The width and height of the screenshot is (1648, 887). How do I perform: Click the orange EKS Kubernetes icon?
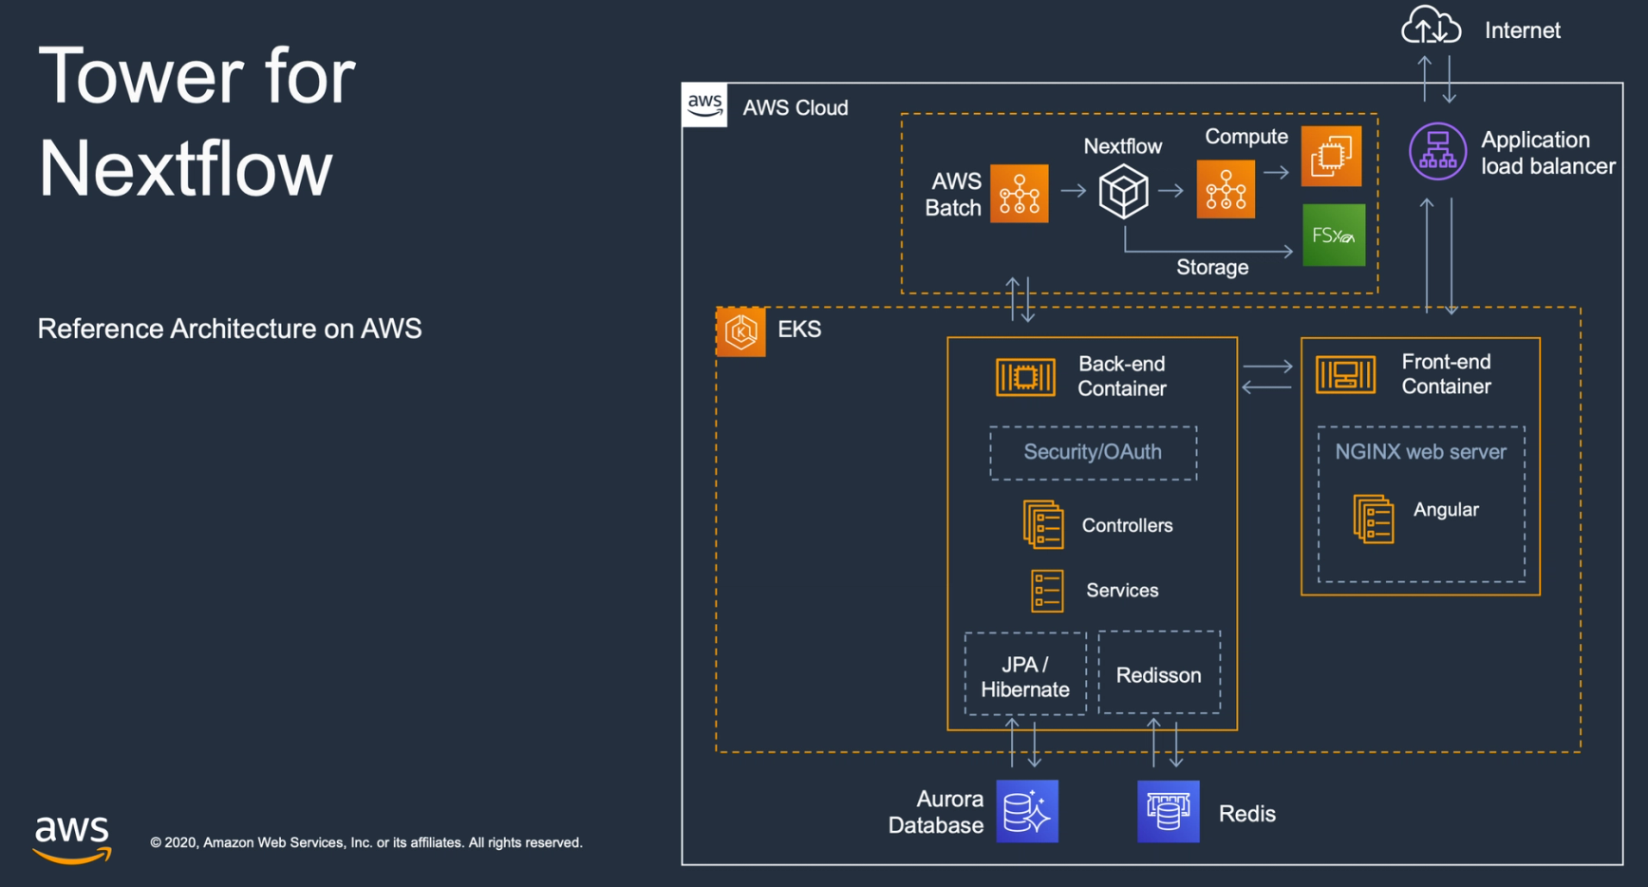(x=740, y=331)
